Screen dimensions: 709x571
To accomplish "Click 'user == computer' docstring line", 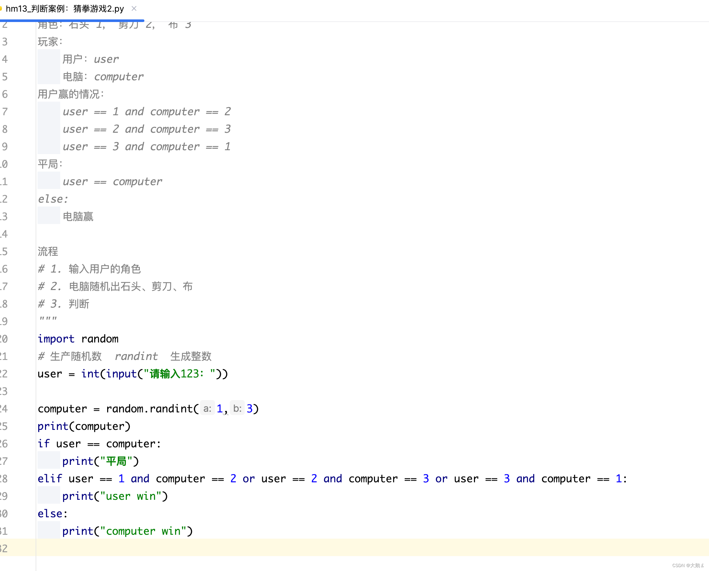I will click(x=113, y=182).
